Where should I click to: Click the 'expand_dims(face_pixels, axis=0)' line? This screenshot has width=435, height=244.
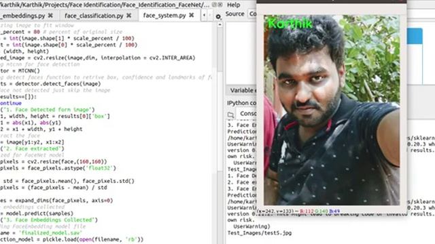tap(56, 201)
